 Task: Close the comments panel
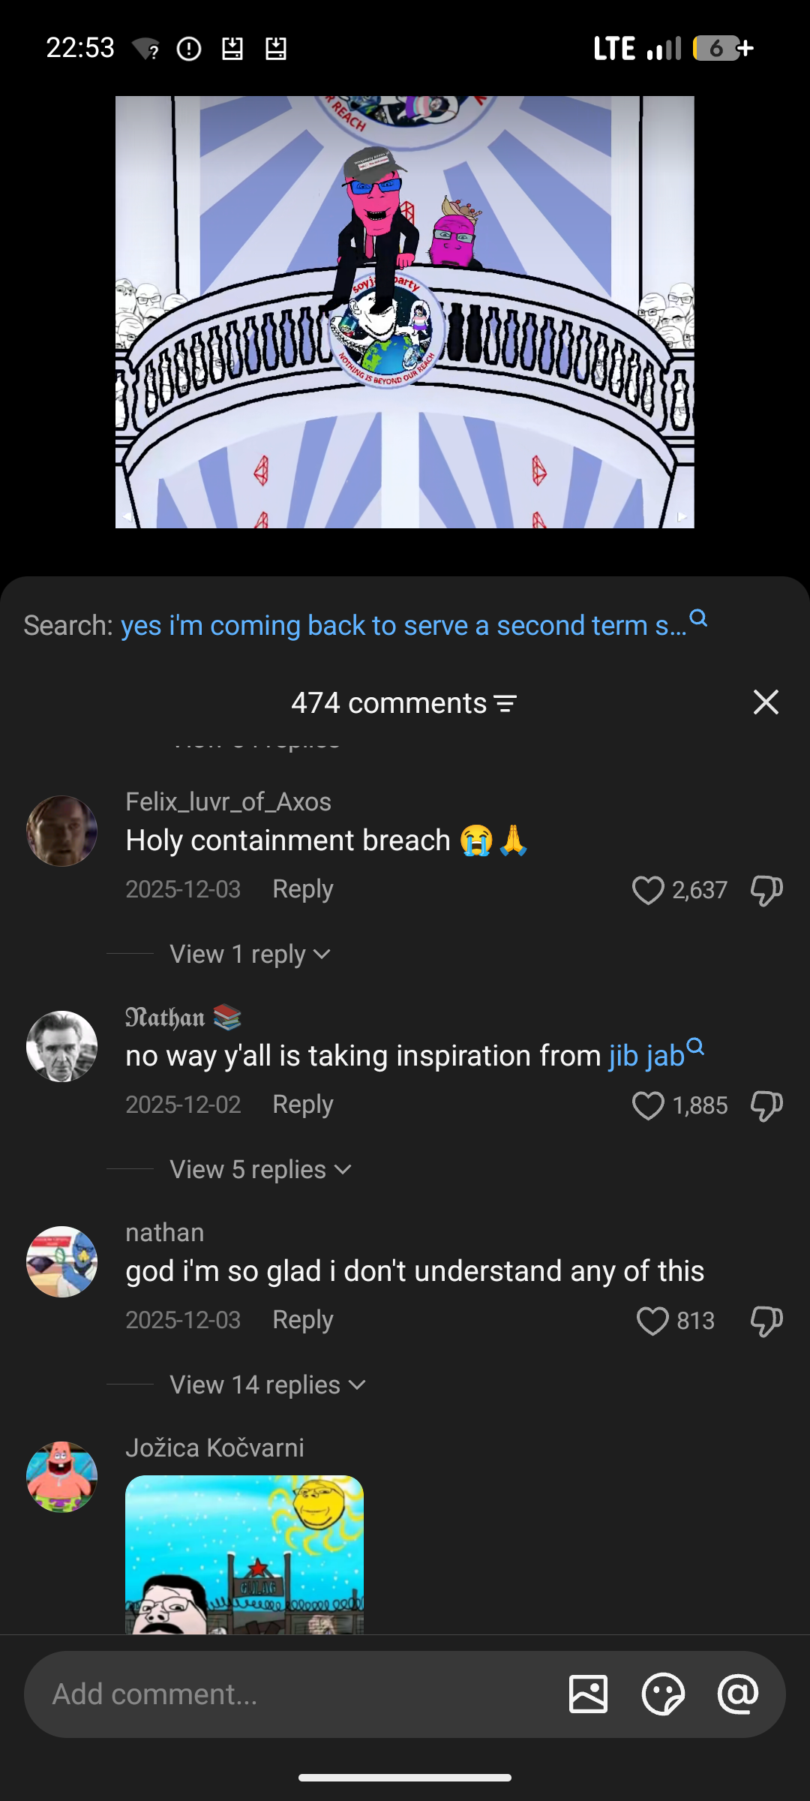(x=765, y=702)
